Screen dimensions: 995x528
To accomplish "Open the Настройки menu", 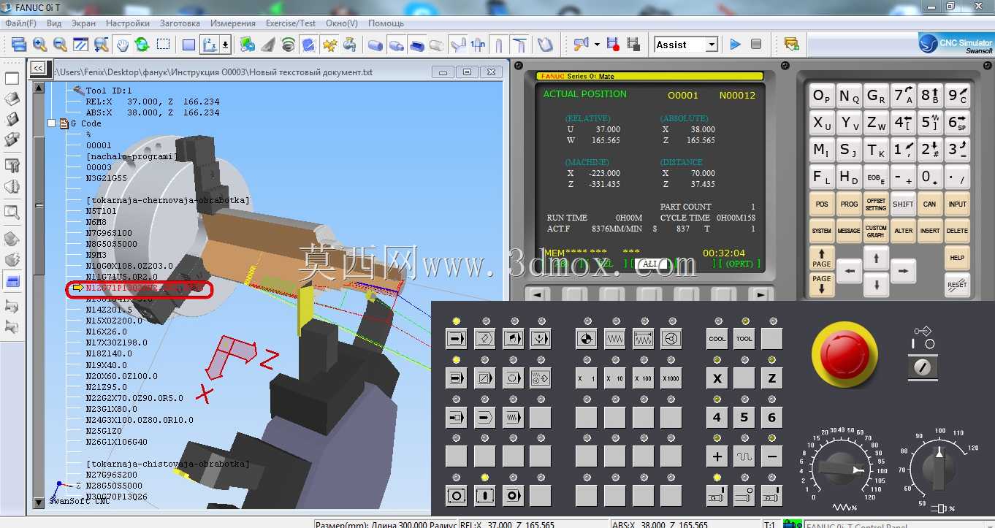I will 128,23.
